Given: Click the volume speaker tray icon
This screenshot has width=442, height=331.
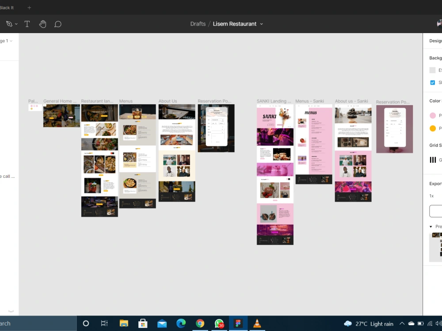Looking at the screenshot, I should (x=438, y=323).
